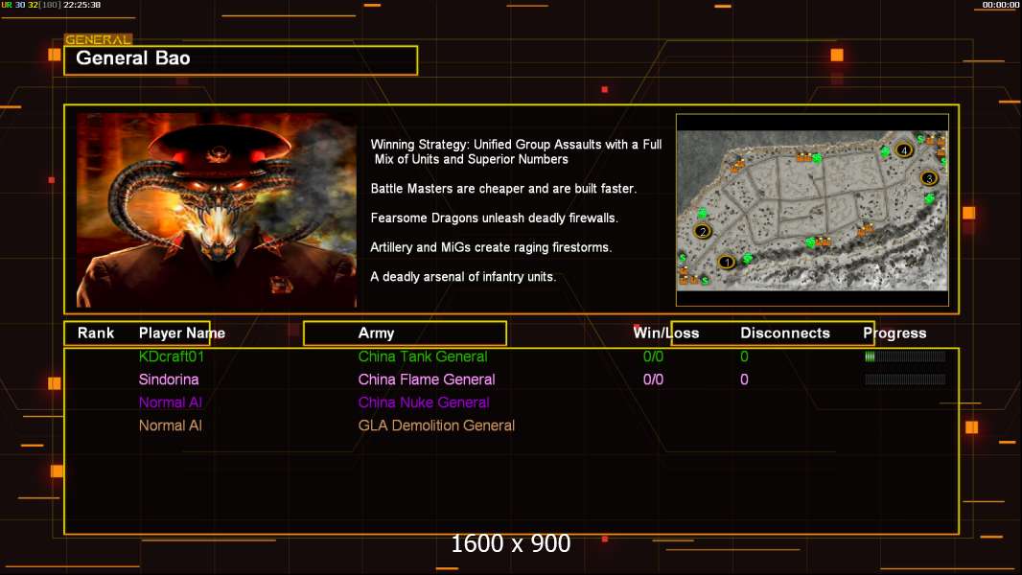Click the General Bao title box
This screenshot has width=1022, height=575.
[x=241, y=60]
